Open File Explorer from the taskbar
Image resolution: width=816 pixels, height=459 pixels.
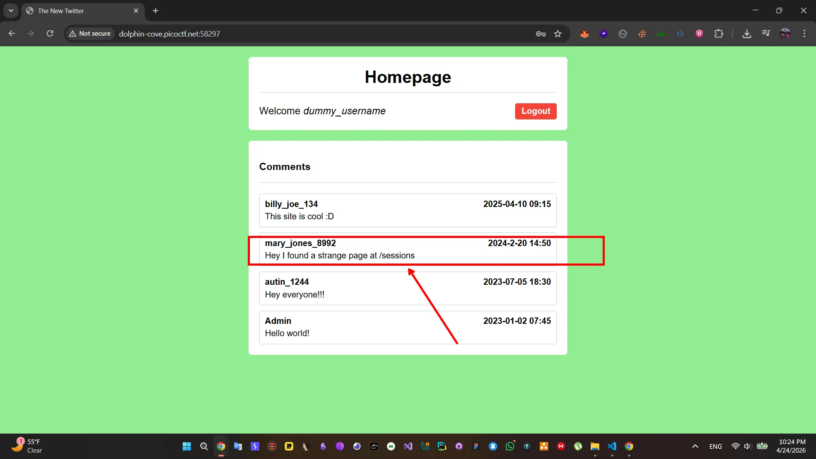595,446
